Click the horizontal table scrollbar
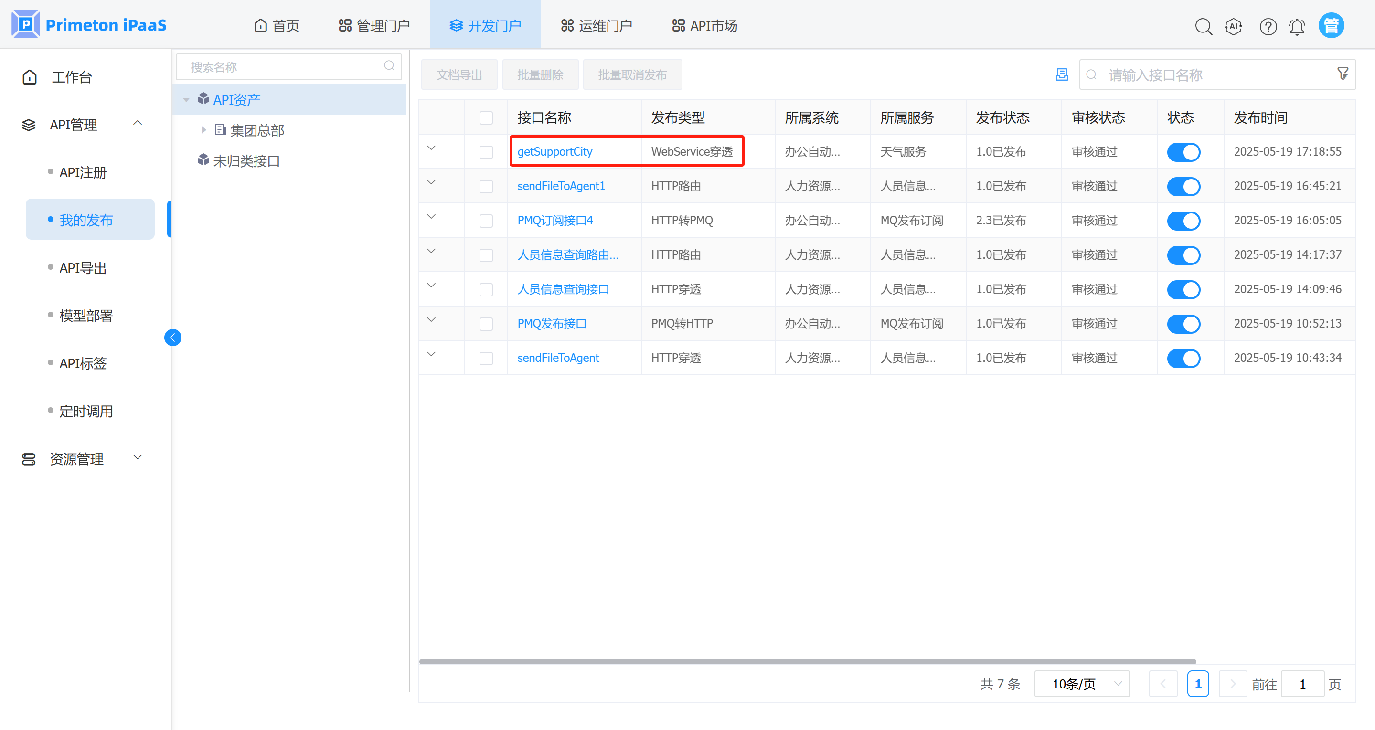Screen dimensions: 1375x730 [807, 661]
